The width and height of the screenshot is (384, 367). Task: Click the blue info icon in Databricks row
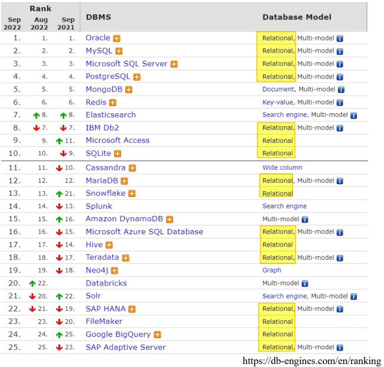tap(305, 284)
